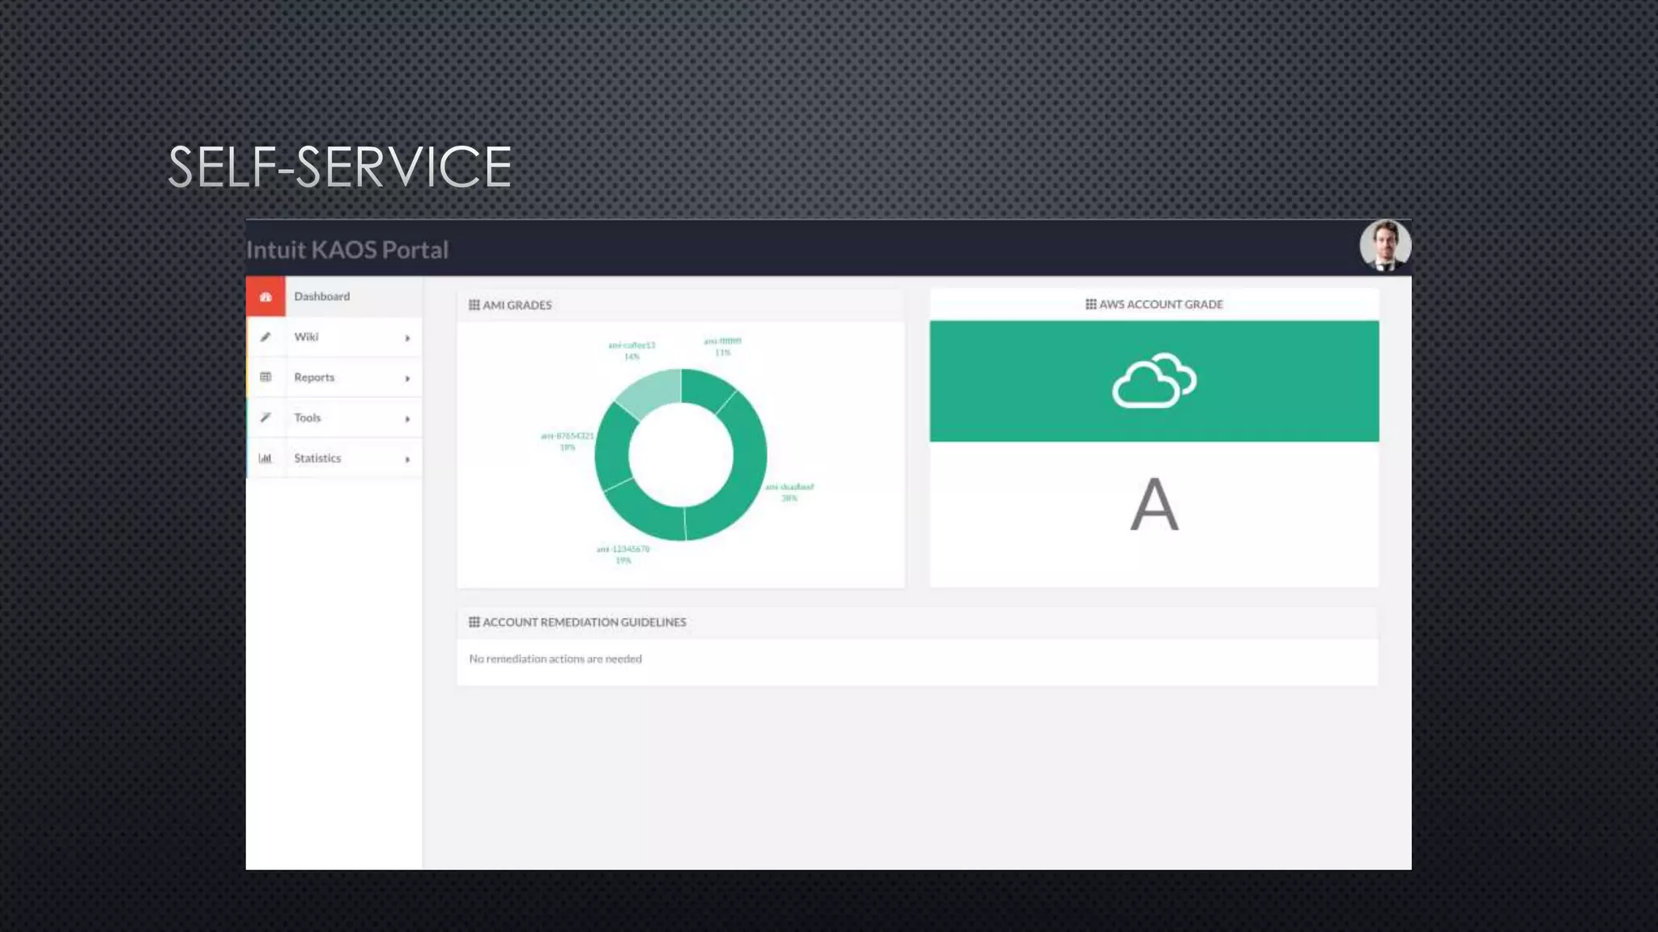1658x932 pixels.
Task: Click the Wiki pencil icon
Action: tap(266, 337)
